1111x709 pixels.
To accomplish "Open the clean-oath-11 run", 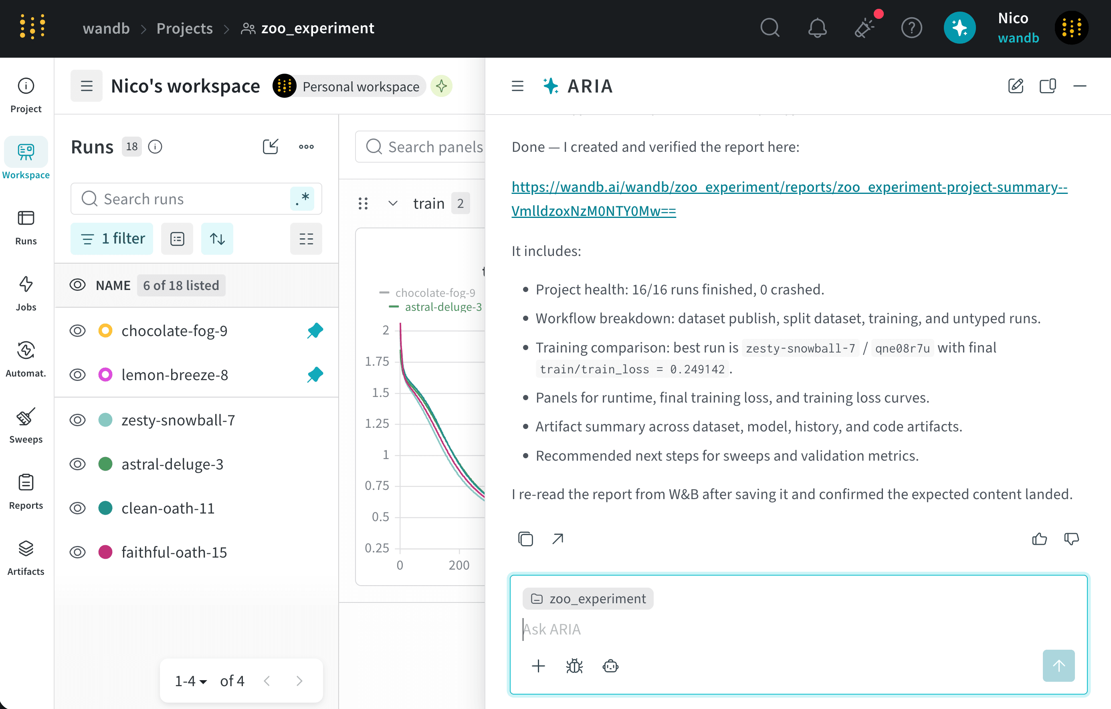I will coord(168,508).
